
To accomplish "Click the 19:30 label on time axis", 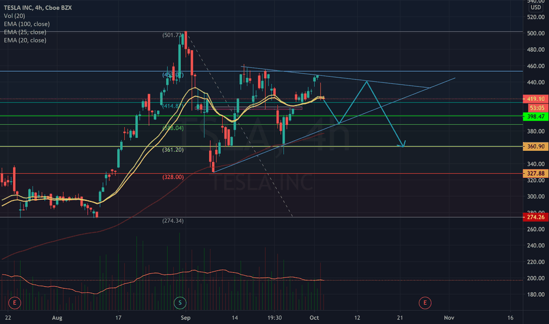I will tap(274, 318).
